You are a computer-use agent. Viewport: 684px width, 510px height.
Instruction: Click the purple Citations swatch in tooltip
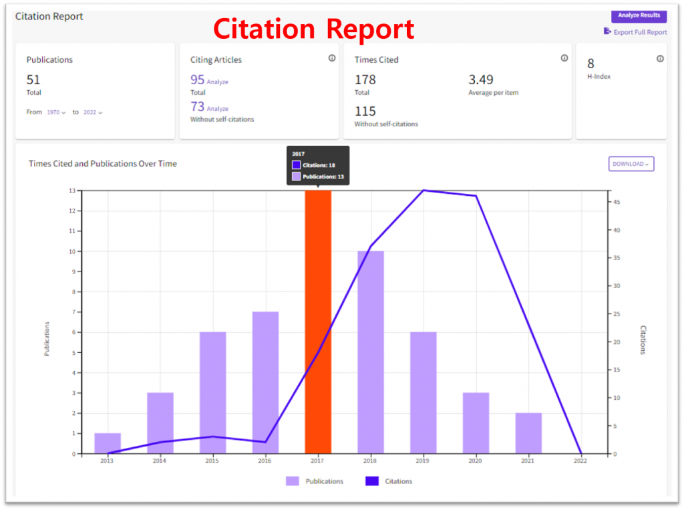tap(297, 164)
